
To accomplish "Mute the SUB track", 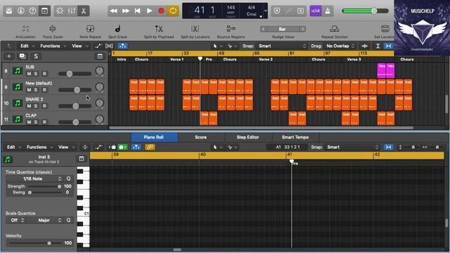I will 29,74.
